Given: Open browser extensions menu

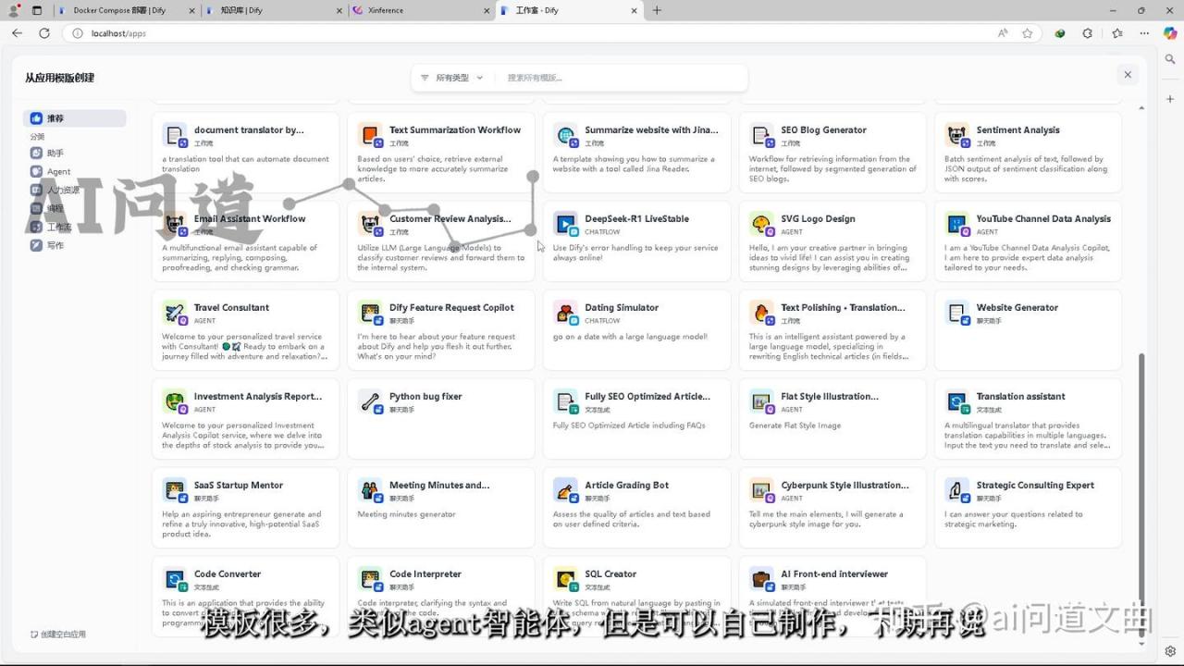Looking at the screenshot, I should [x=1087, y=33].
